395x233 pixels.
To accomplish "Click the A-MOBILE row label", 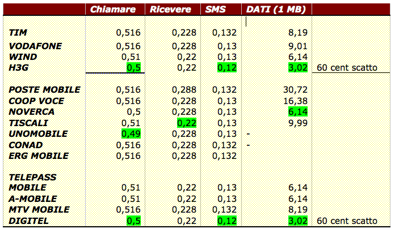I will point(32,199).
